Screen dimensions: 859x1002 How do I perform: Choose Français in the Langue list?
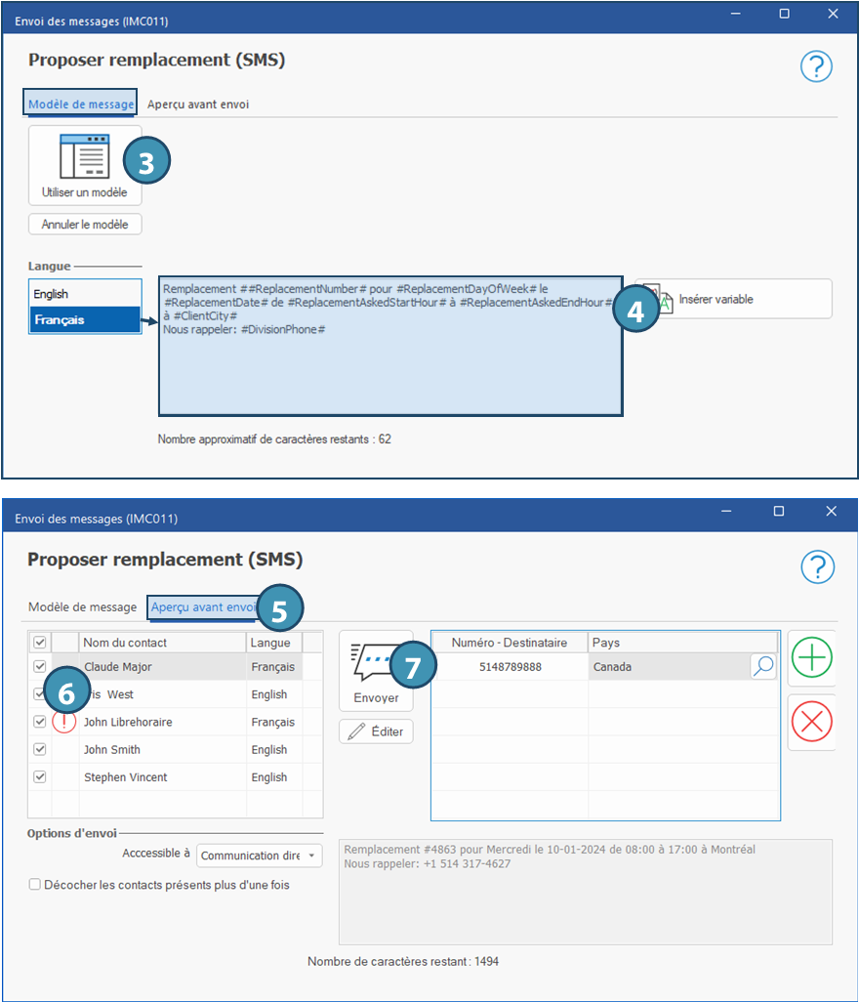[85, 320]
